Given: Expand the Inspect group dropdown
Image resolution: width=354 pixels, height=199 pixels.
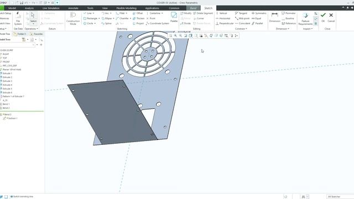Looking at the screenshot, I should coord(308,29).
